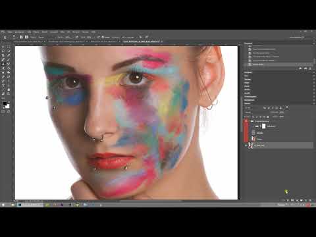Open layer style fx menu in Layers panel
316x237 pixels.
click(288, 200)
